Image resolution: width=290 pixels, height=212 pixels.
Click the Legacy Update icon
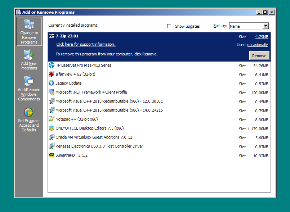[52, 84]
